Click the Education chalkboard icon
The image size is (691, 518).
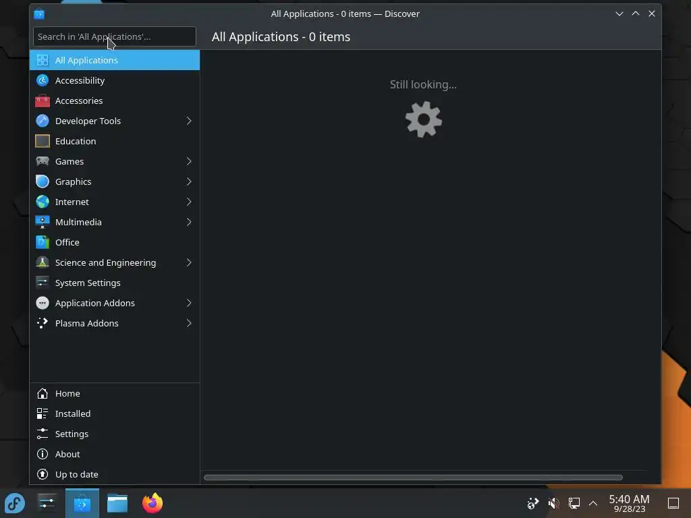(x=43, y=141)
